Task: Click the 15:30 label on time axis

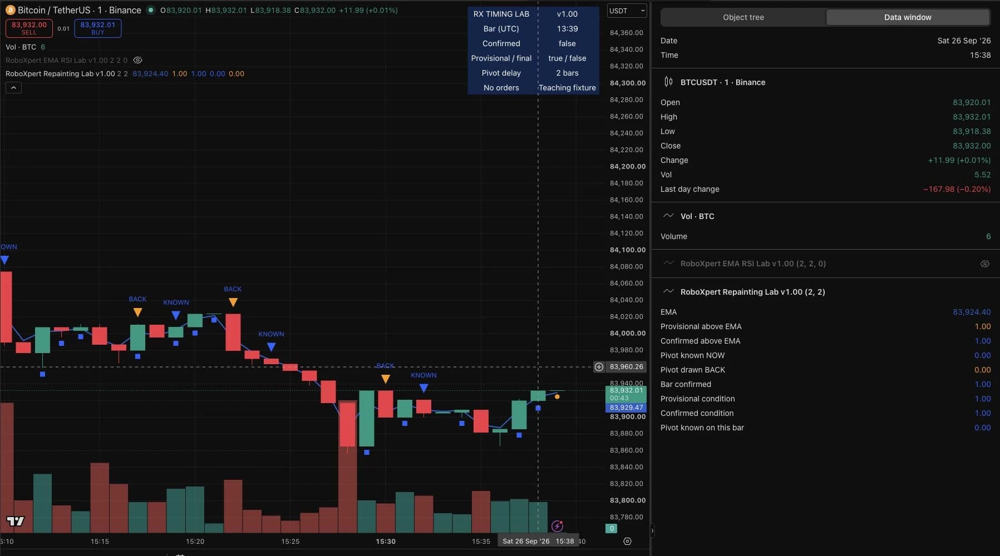Action: point(386,541)
